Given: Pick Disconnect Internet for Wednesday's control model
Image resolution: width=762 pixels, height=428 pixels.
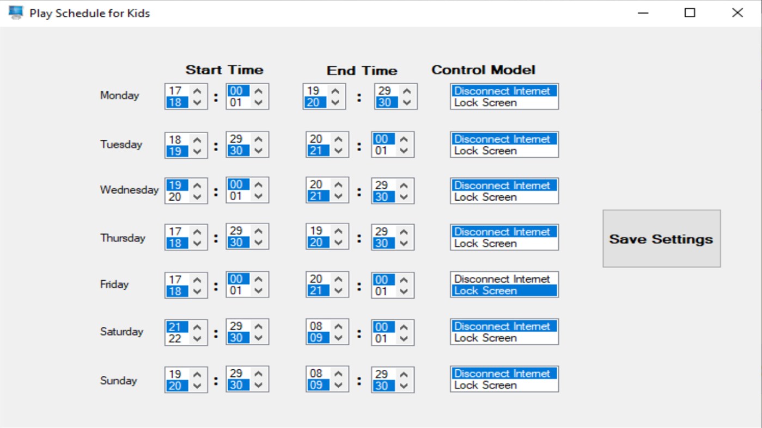Looking at the screenshot, I should click(503, 185).
